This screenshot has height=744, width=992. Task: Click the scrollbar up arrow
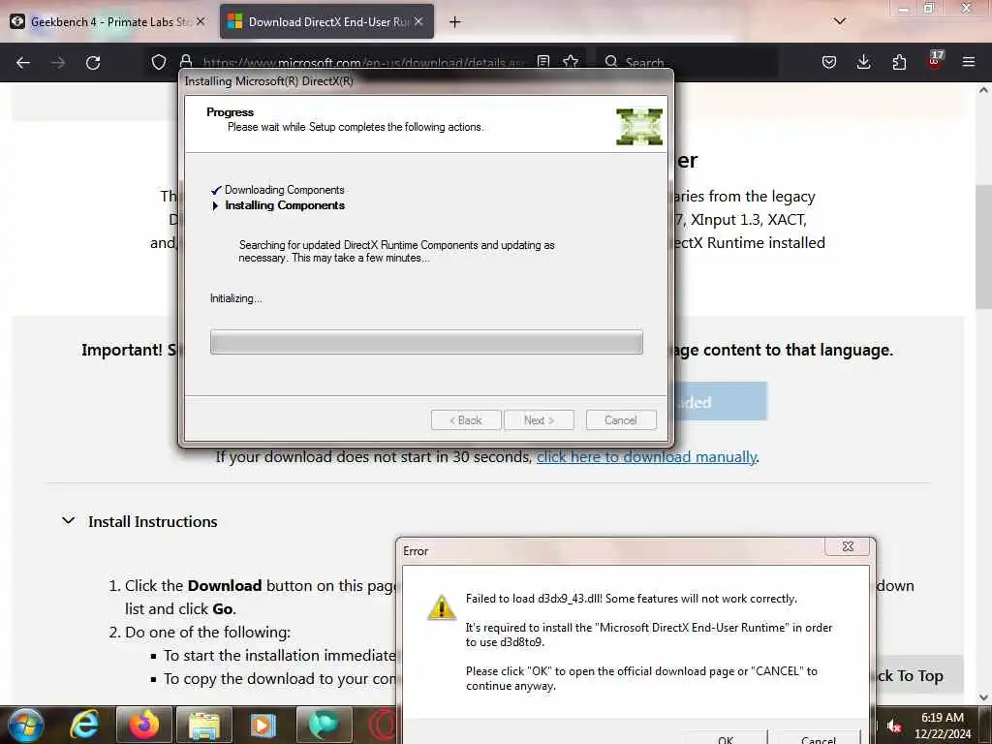pyautogui.click(x=983, y=90)
